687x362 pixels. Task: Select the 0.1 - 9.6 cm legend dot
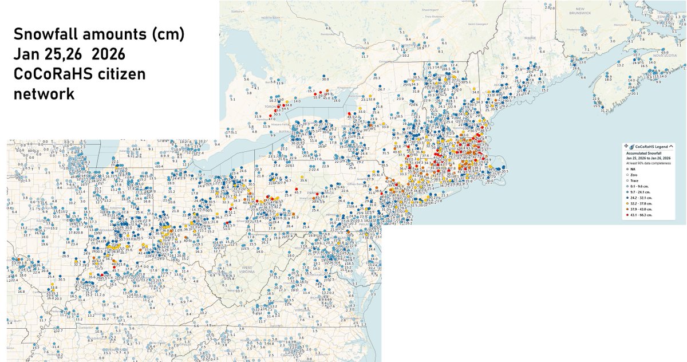click(x=627, y=186)
